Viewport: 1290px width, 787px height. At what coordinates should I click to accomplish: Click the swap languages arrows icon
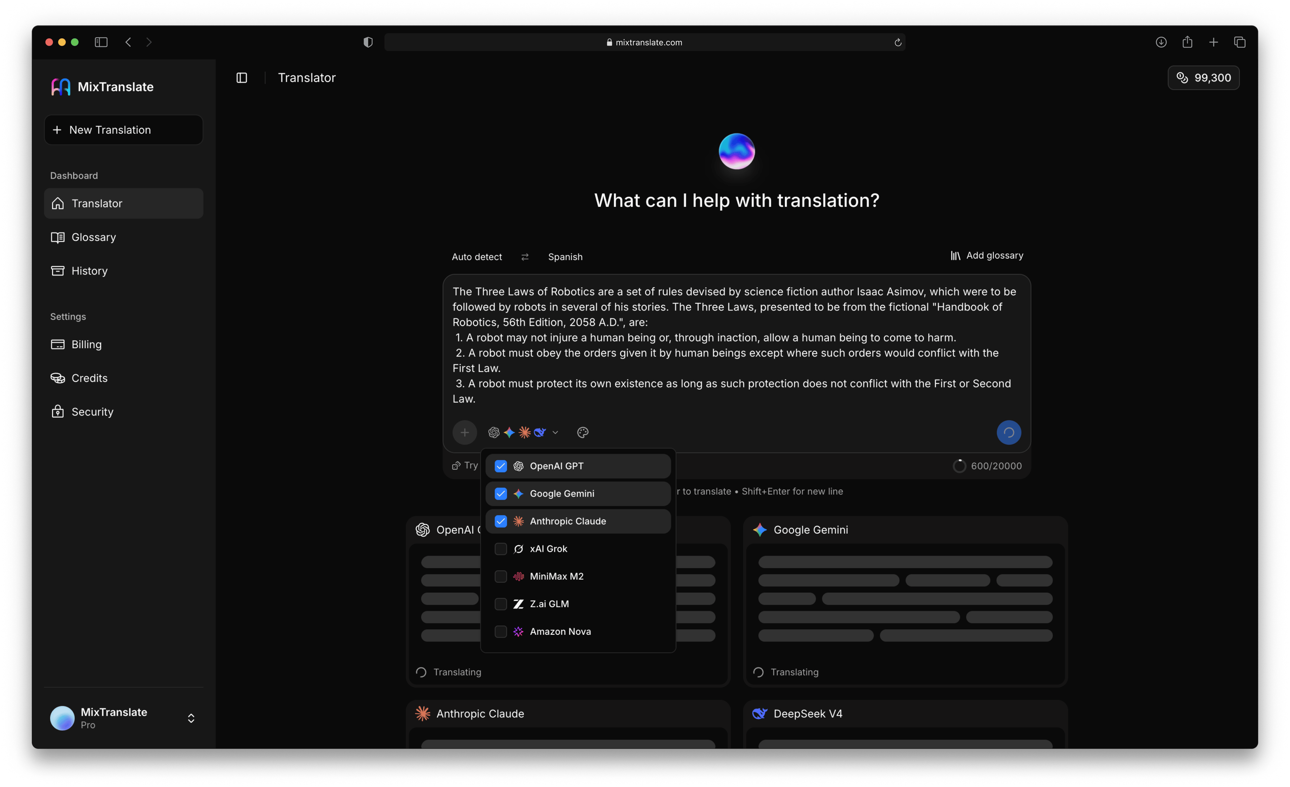click(x=525, y=257)
